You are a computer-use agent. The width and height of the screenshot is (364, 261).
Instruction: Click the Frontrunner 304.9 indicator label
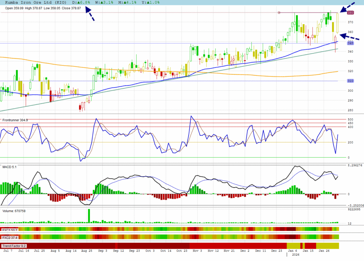click(x=15, y=120)
